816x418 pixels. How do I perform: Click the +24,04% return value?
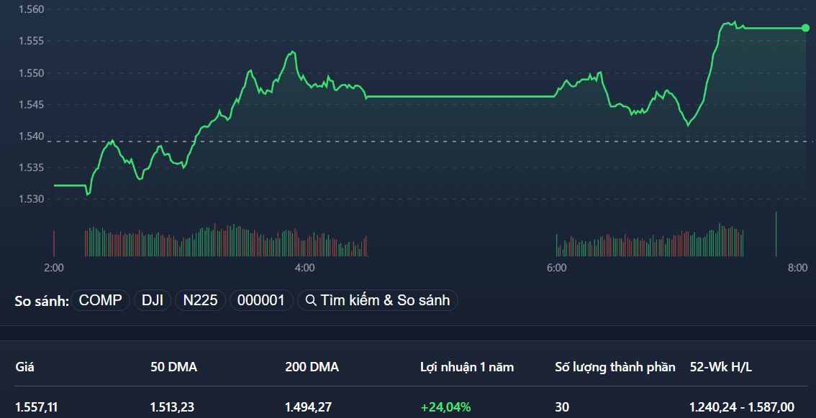tap(445, 406)
